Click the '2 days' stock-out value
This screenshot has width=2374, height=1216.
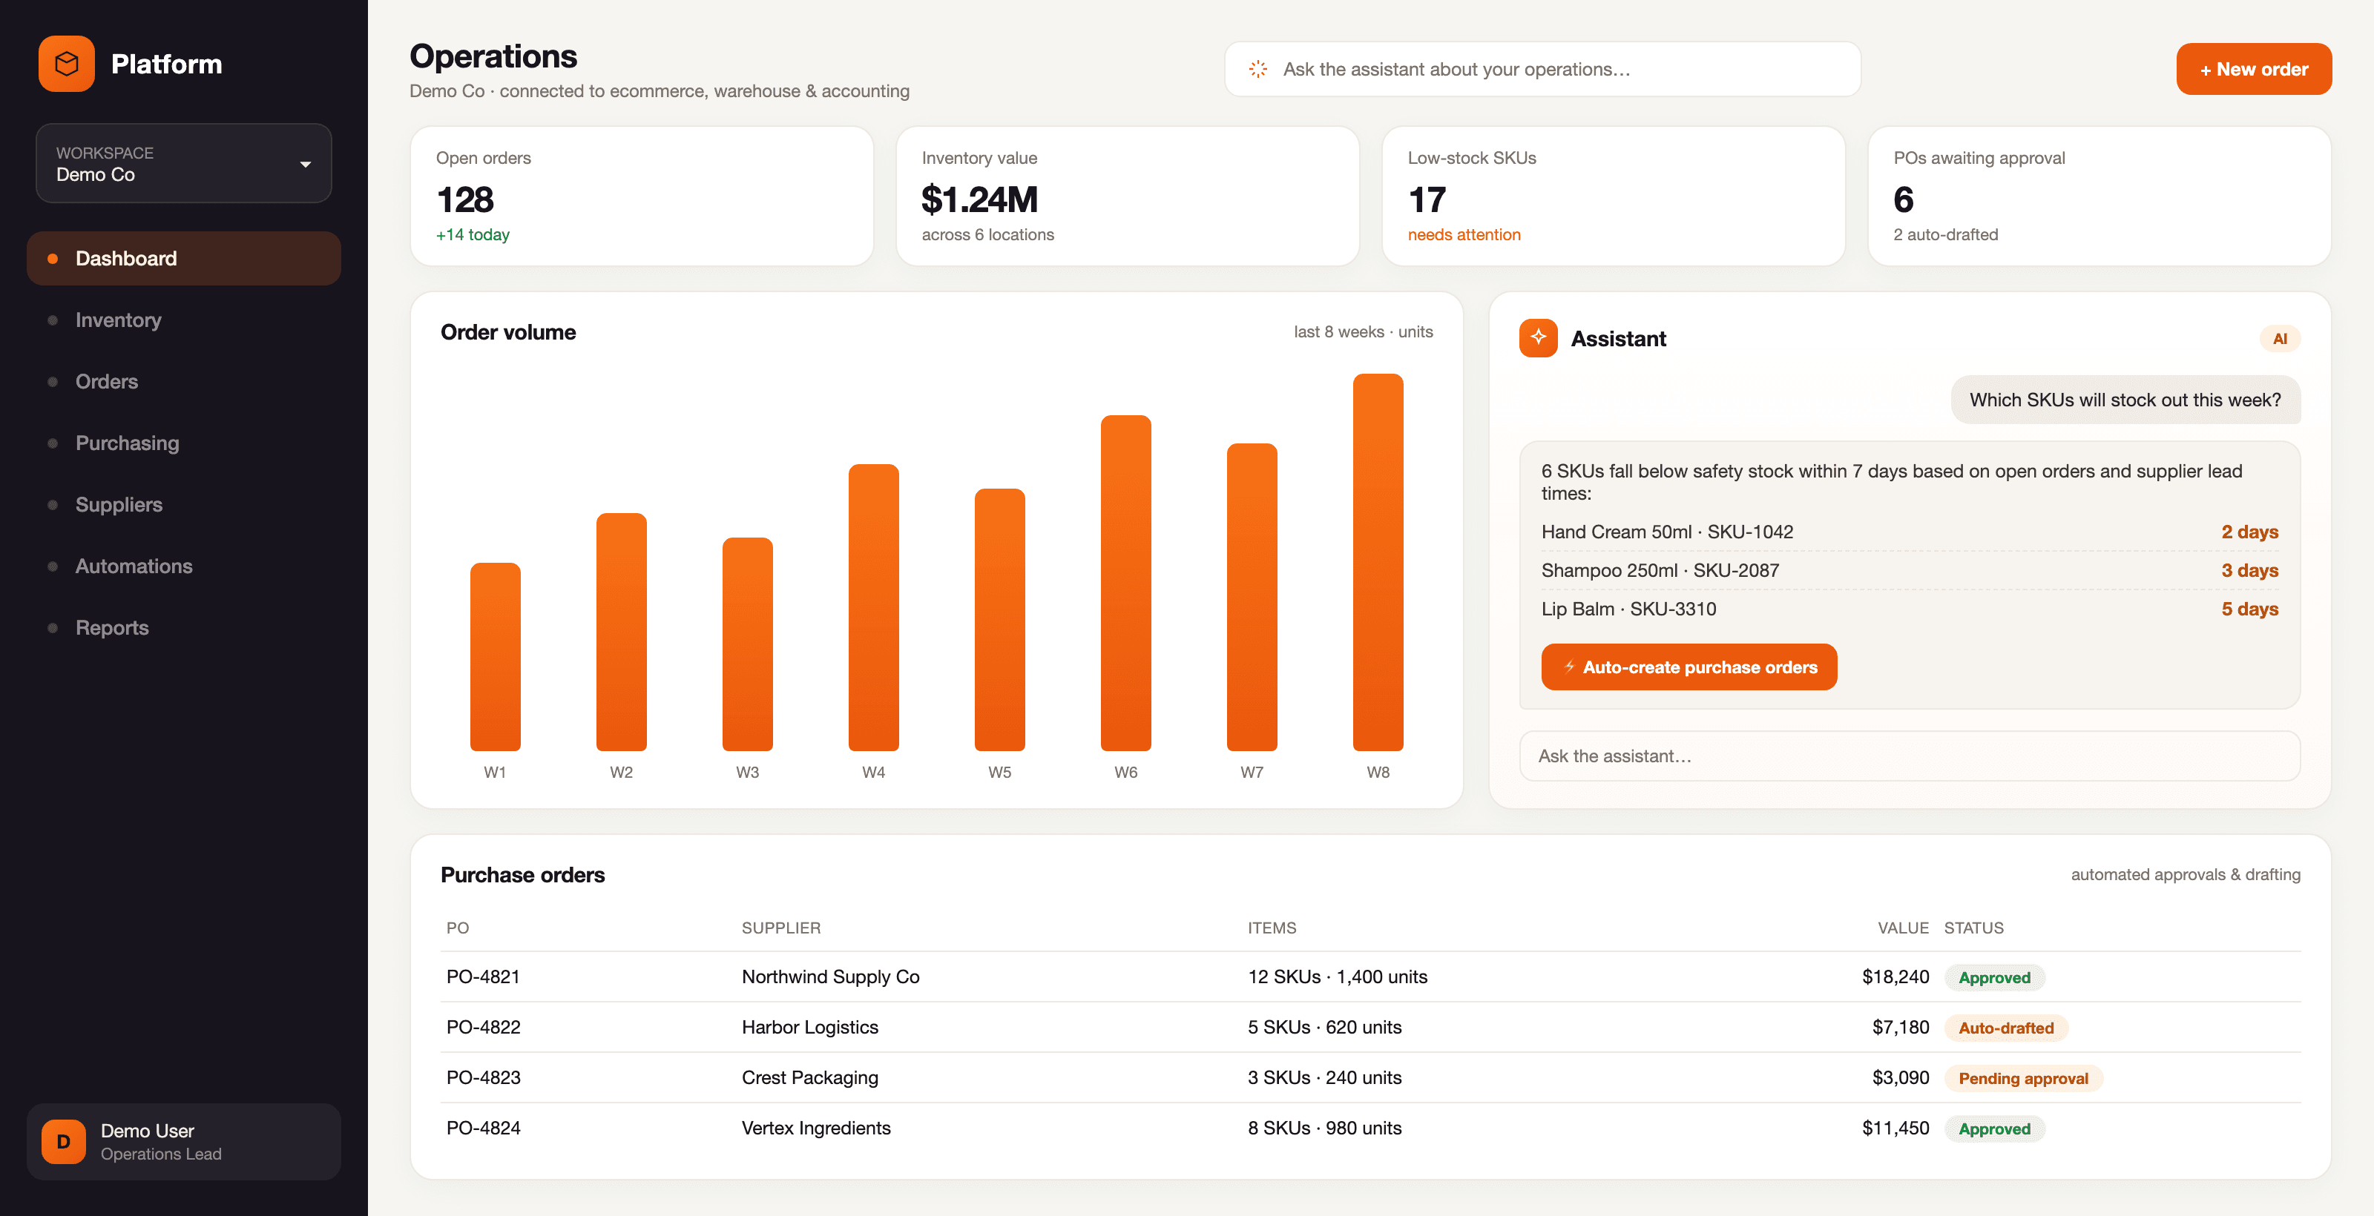[x=2249, y=532]
